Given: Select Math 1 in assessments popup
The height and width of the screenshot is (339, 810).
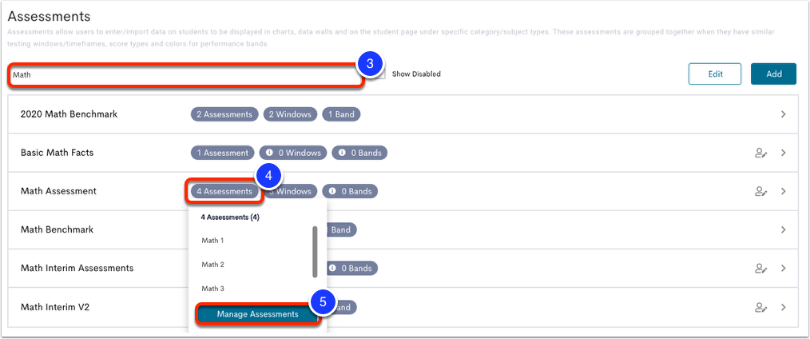Looking at the screenshot, I should [212, 241].
